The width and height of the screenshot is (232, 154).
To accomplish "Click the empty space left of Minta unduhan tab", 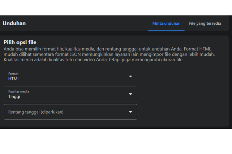I will (x=93, y=23).
